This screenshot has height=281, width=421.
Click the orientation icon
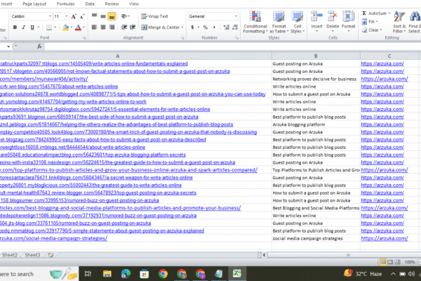[123, 16]
